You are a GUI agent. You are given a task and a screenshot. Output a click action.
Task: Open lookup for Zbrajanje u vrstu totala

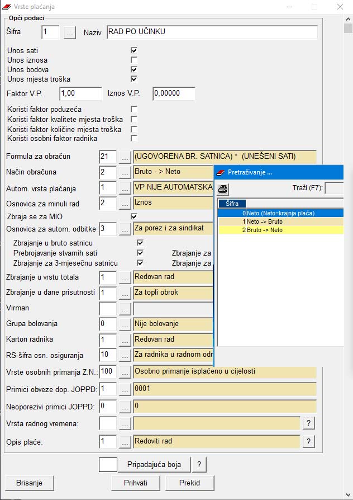click(x=125, y=278)
